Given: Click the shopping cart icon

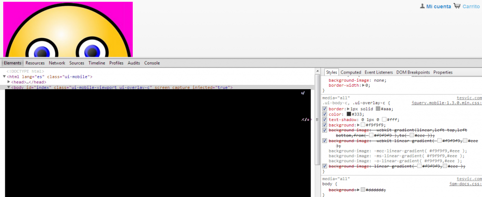Looking at the screenshot, I should [x=457, y=6].
